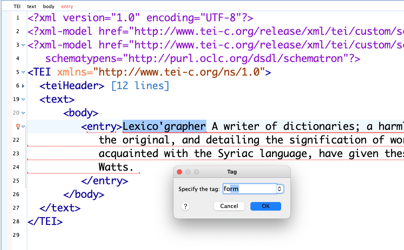
Task: Select TEI in the breadcrumb path
Action: 17,6
